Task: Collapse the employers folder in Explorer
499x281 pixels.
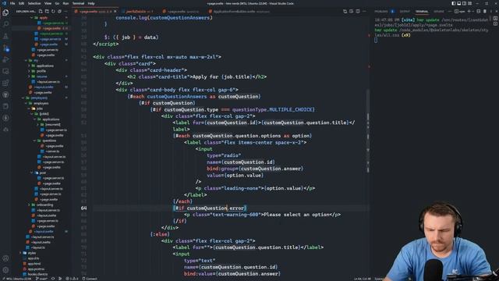Action: point(41,103)
